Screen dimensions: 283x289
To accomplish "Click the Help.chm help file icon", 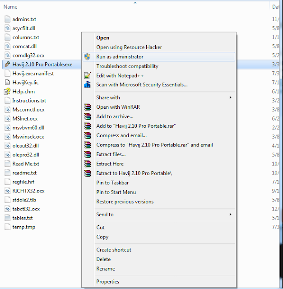I will pyautogui.click(x=7, y=91).
